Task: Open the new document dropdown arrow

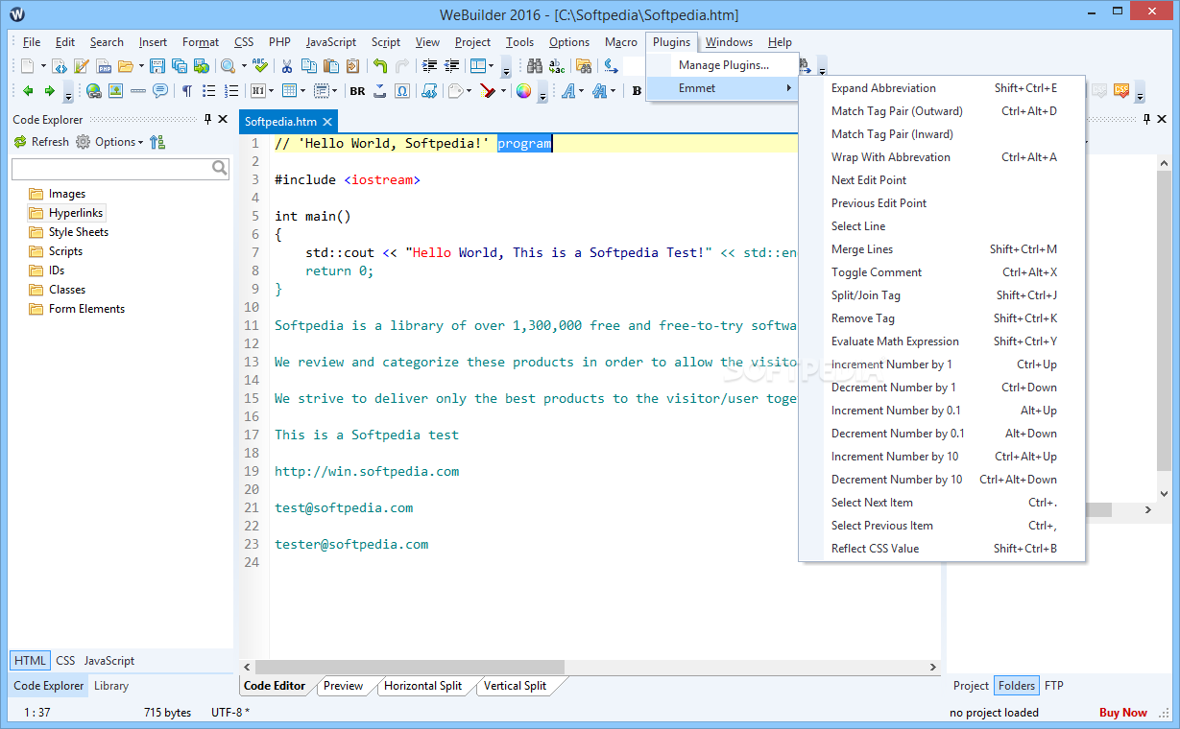Action: pos(43,66)
